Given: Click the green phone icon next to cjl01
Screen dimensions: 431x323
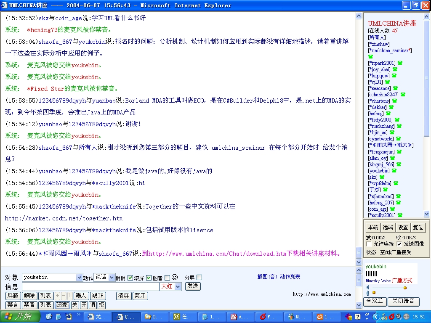Looking at the screenshot, I should coord(388,82).
